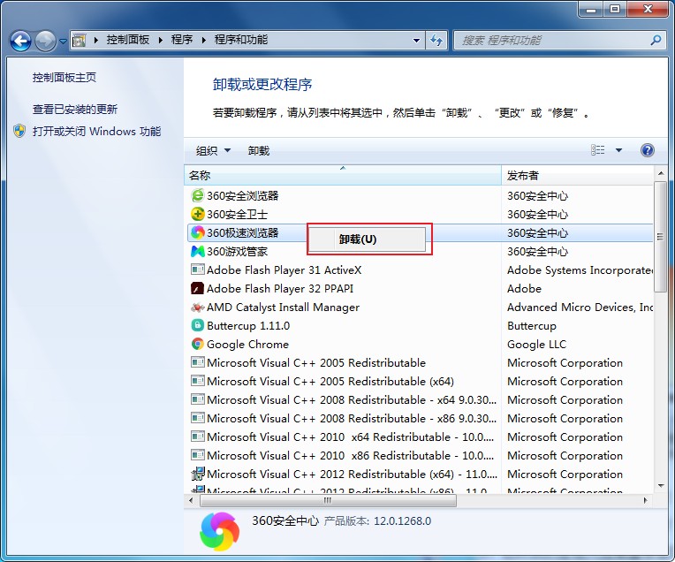Sort by the 发布者 column header
The height and width of the screenshot is (562, 675).
577,175
